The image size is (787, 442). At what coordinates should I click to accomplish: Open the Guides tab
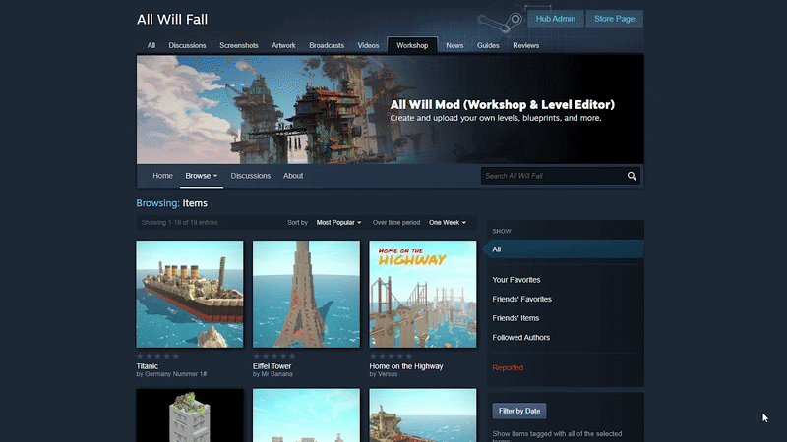pos(488,45)
